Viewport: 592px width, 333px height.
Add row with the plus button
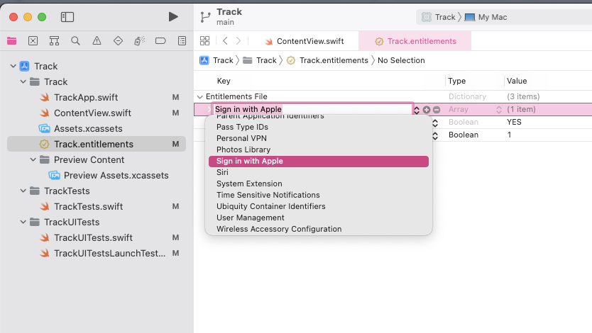[427, 110]
